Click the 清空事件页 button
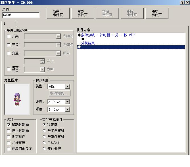This screenshot has width=190, height=167. click(x=157, y=13)
